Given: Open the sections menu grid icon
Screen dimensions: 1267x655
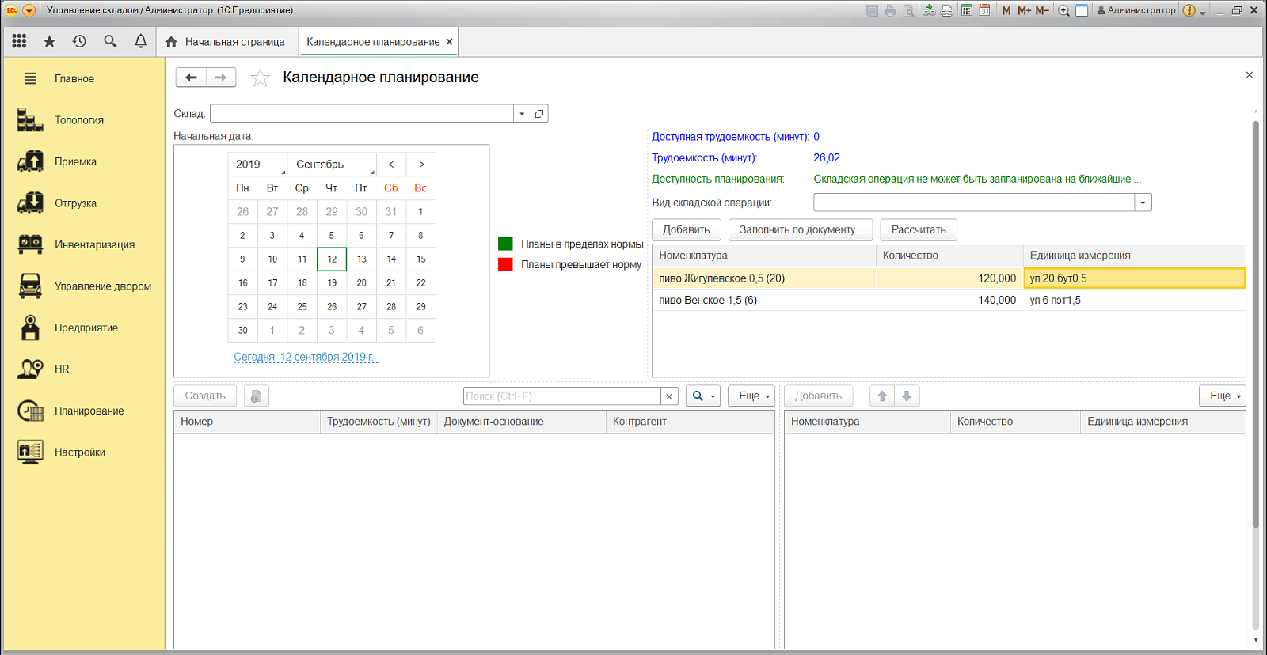Looking at the screenshot, I should pos(19,41).
